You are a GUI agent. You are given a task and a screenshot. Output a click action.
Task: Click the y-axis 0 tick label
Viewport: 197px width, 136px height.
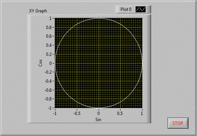[50, 63]
